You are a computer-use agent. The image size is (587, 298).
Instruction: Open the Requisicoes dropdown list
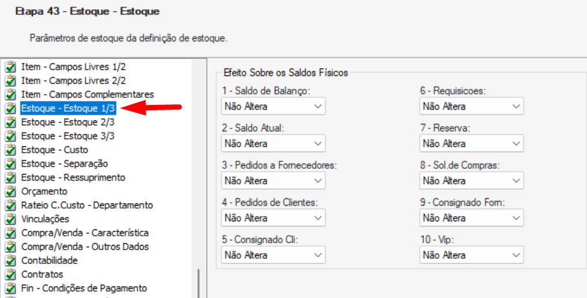pos(472,107)
